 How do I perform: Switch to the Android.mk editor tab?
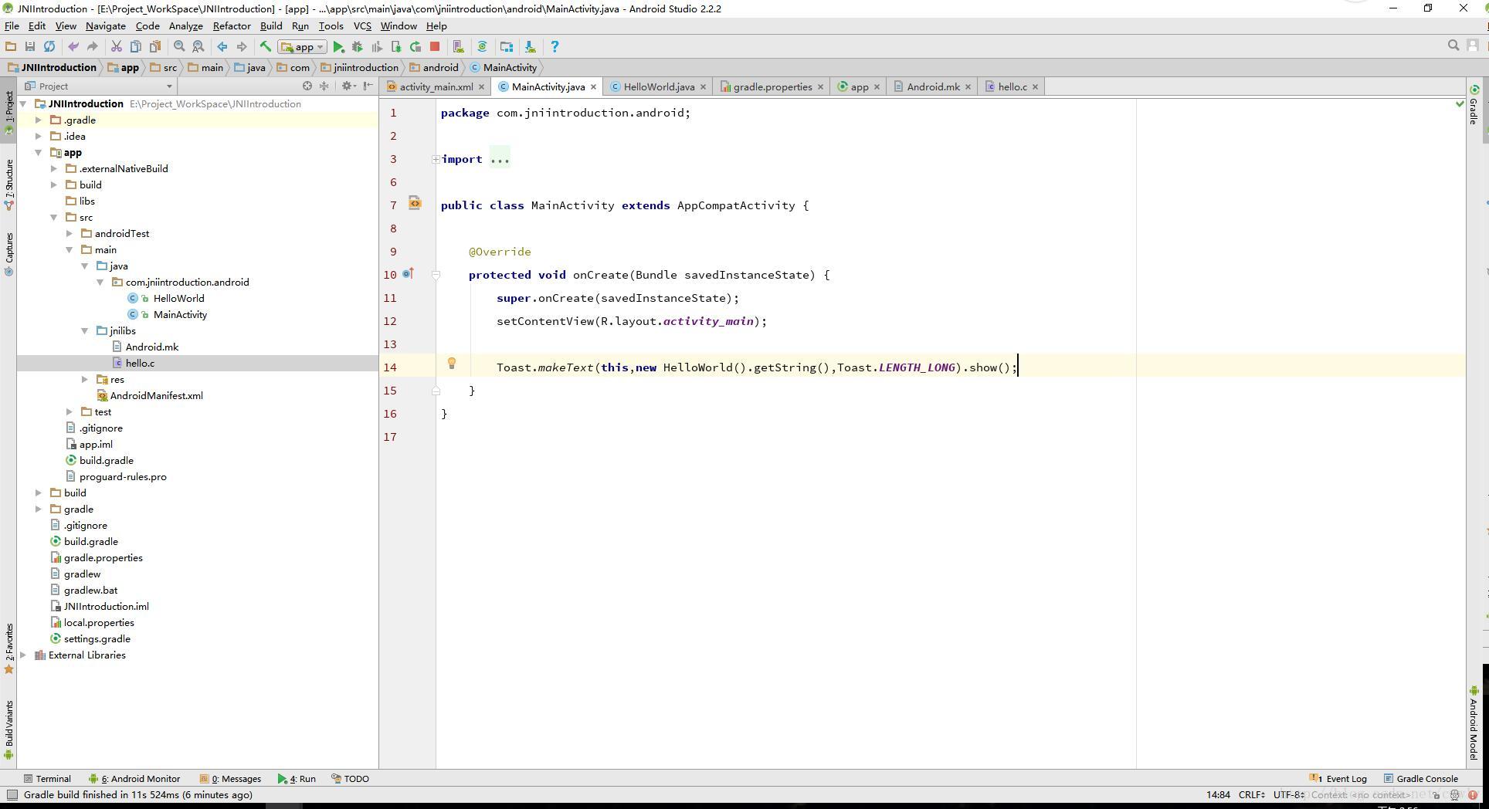(933, 86)
